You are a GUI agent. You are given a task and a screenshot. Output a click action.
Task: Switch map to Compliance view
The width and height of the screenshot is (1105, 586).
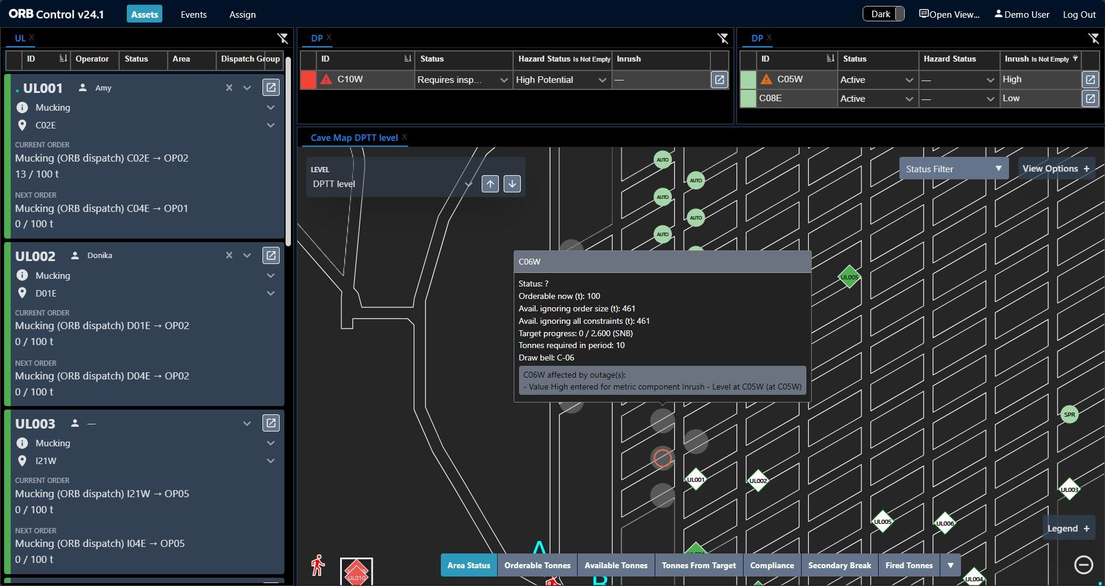pyautogui.click(x=772, y=565)
